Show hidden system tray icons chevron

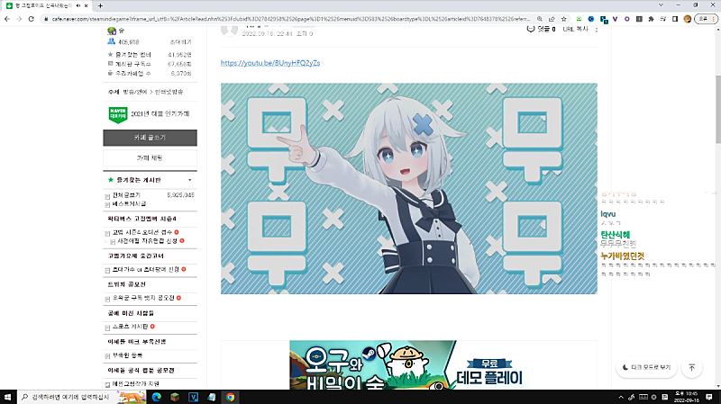tap(621, 397)
